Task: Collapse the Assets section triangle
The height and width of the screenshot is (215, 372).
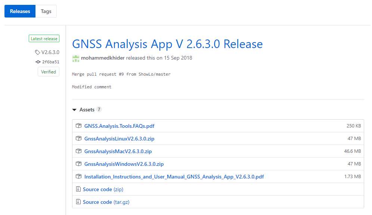Action: pyautogui.click(x=74, y=110)
